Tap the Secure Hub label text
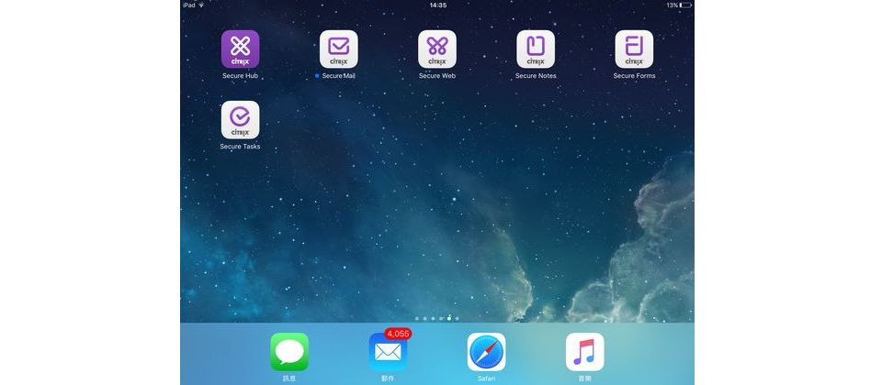 point(240,76)
